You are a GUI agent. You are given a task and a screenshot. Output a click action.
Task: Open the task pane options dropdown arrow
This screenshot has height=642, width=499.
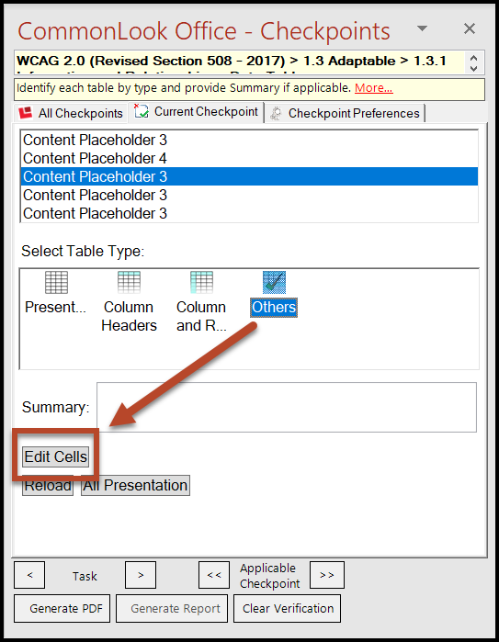pyautogui.click(x=422, y=28)
